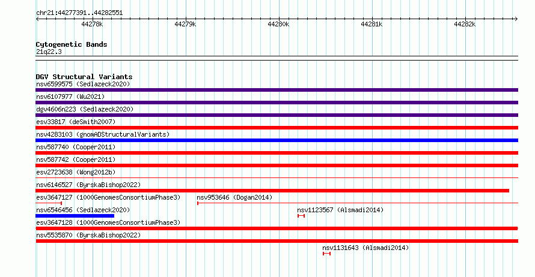Click the 44279k ruler tick label

click(x=185, y=24)
